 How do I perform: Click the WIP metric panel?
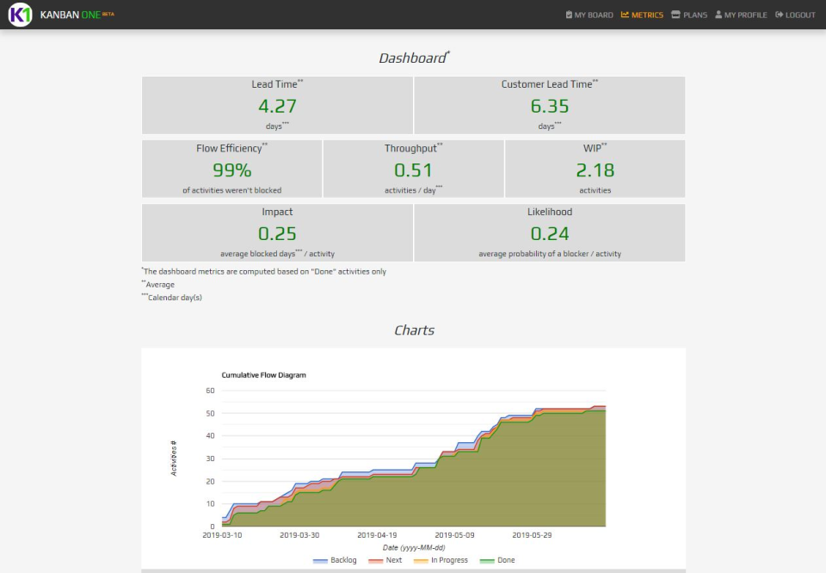595,168
